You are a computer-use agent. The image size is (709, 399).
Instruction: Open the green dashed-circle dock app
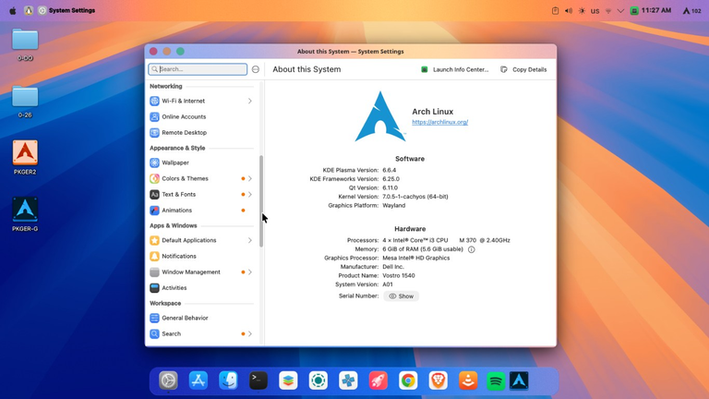pyautogui.click(x=318, y=381)
